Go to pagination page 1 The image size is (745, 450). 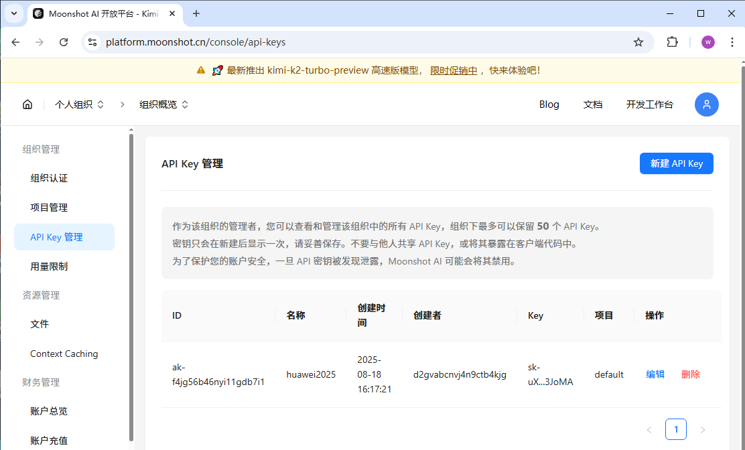[x=675, y=430]
